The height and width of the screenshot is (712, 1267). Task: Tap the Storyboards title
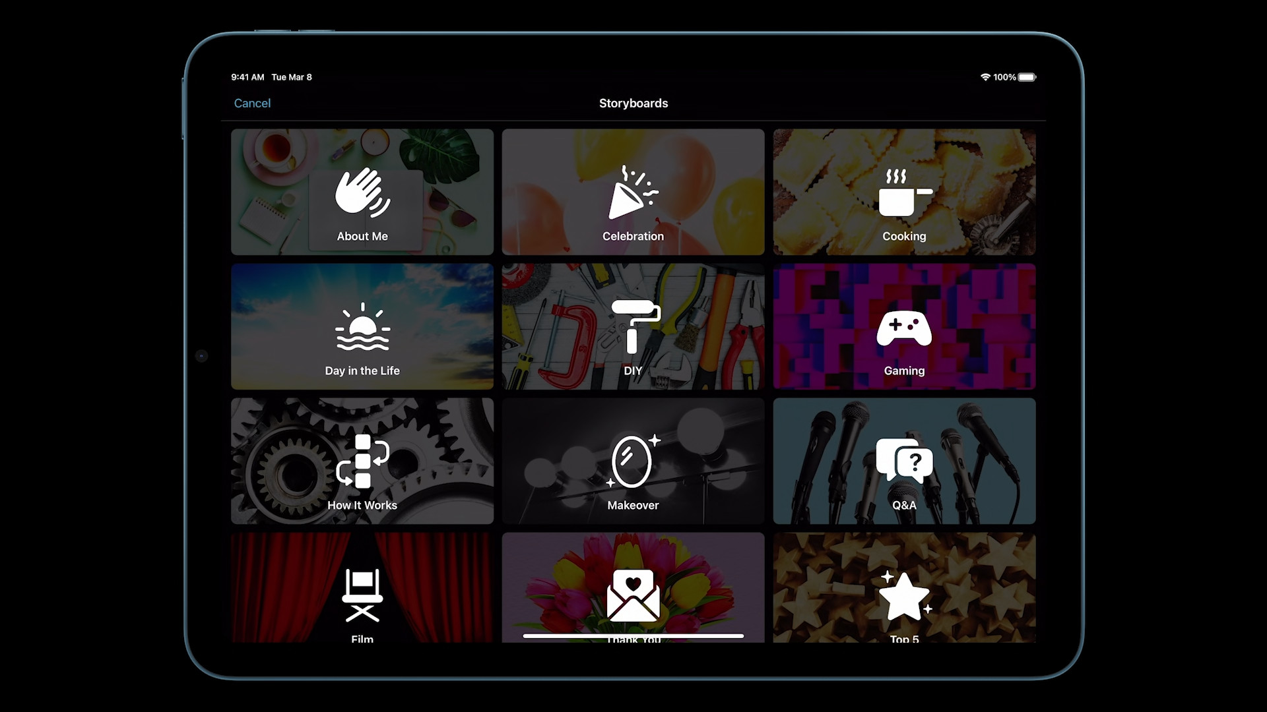coord(633,103)
